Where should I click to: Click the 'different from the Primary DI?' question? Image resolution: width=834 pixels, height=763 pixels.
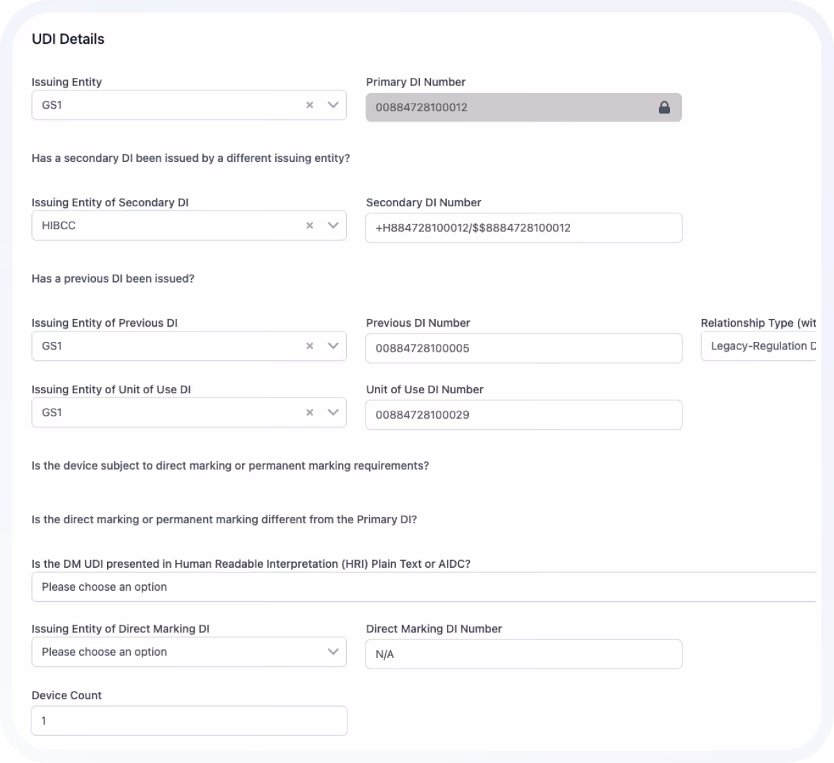coord(224,520)
